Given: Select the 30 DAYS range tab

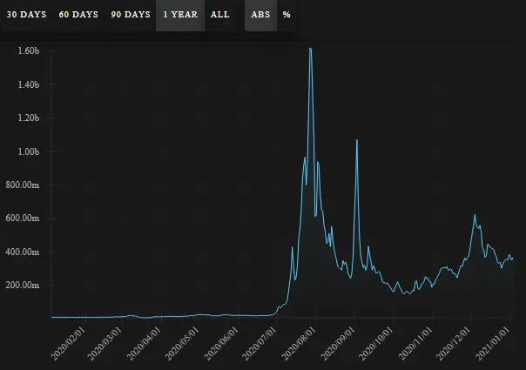Looking at the screenshot, I should pos(26,15).
